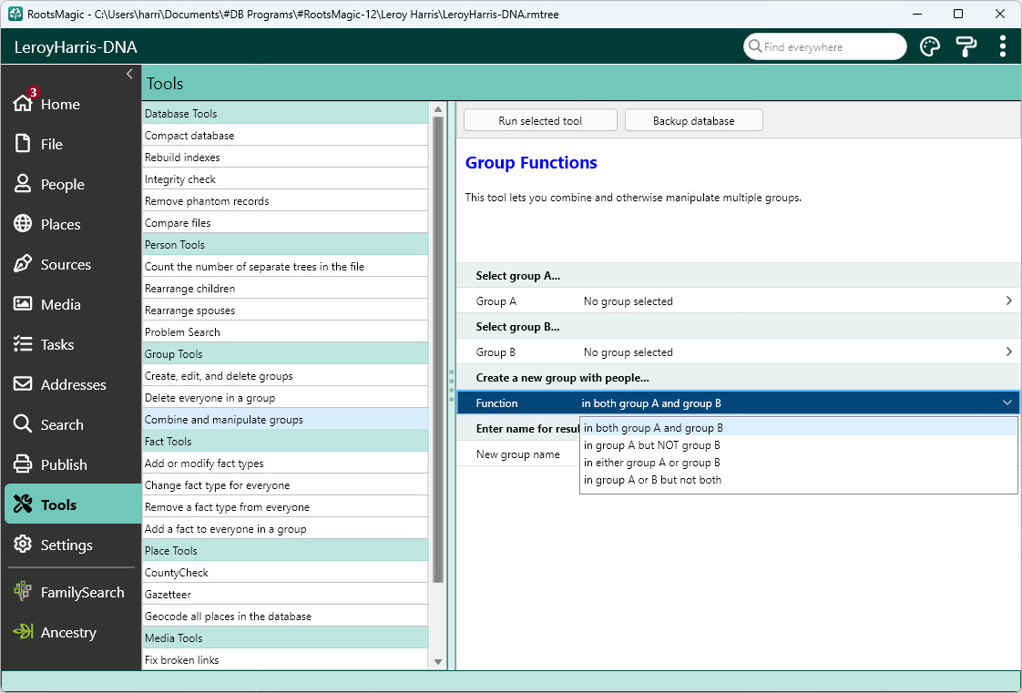Select CountyCheck tool
This screenshot has width=1022, height=693.
(x=285, y=573)
